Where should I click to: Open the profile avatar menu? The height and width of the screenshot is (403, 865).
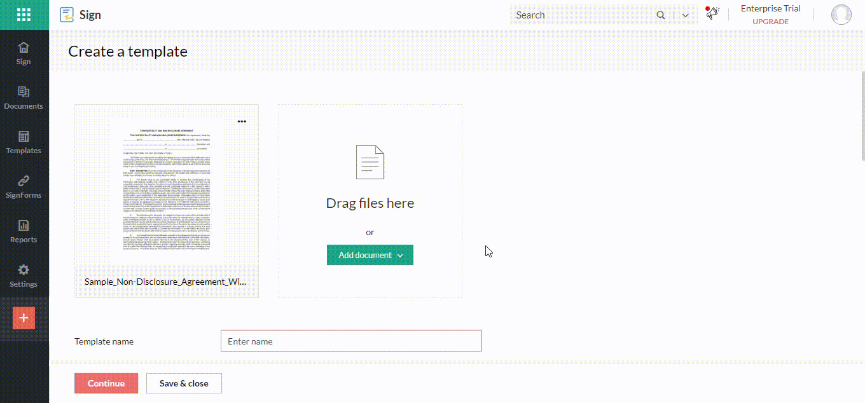pyautogui.click(x=841, y=14)
